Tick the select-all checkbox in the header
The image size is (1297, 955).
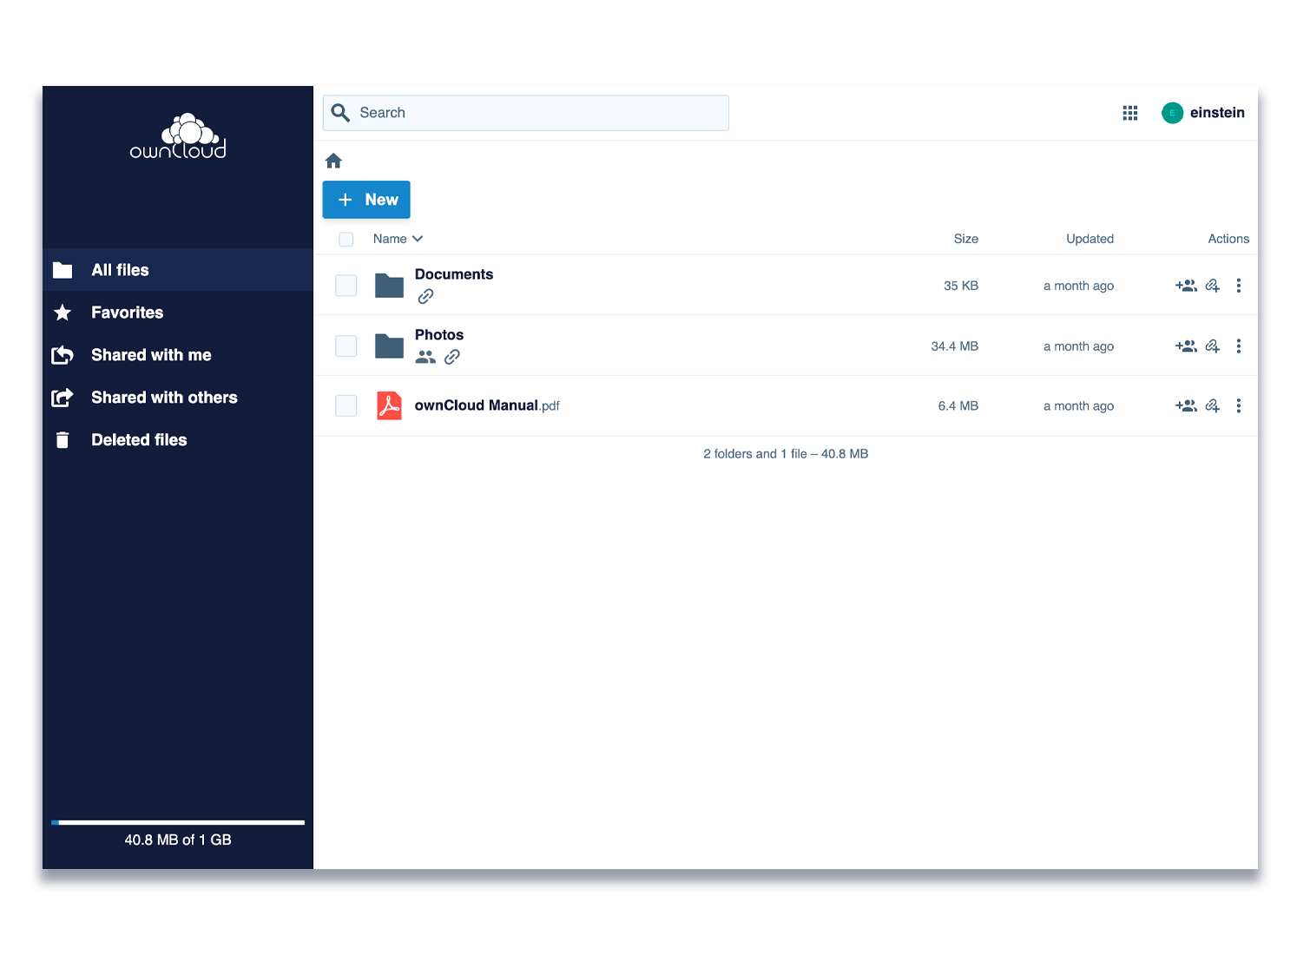pos(346,239)
